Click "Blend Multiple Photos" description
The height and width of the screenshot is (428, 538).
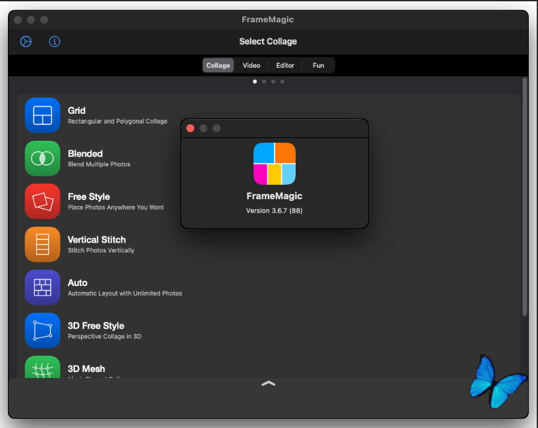tap(99, 164)
